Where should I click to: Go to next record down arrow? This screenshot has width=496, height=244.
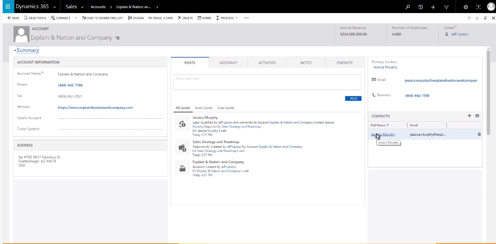[x=477, y=18]
